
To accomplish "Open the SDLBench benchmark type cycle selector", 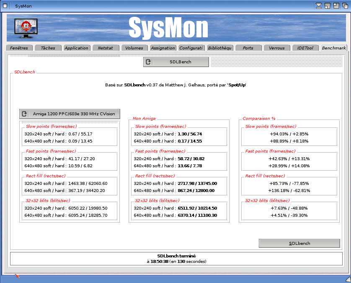I will [x=176, y=62].
